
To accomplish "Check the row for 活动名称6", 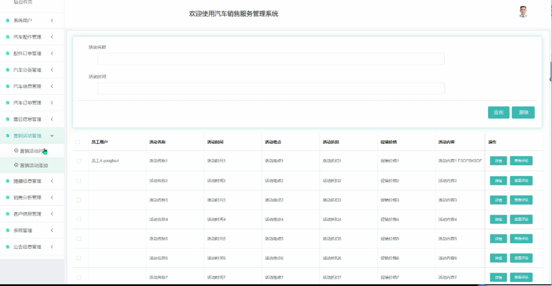I will click(79, 258).
